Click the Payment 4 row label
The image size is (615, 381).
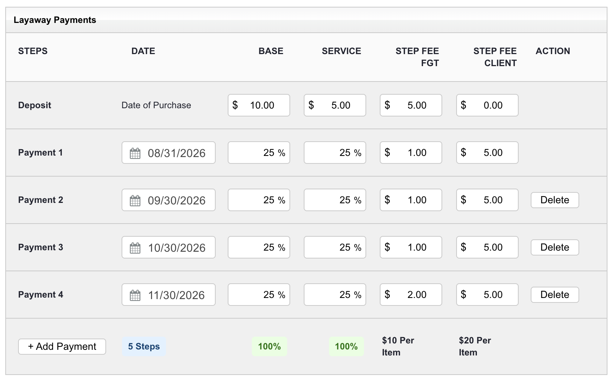(41, 295)
